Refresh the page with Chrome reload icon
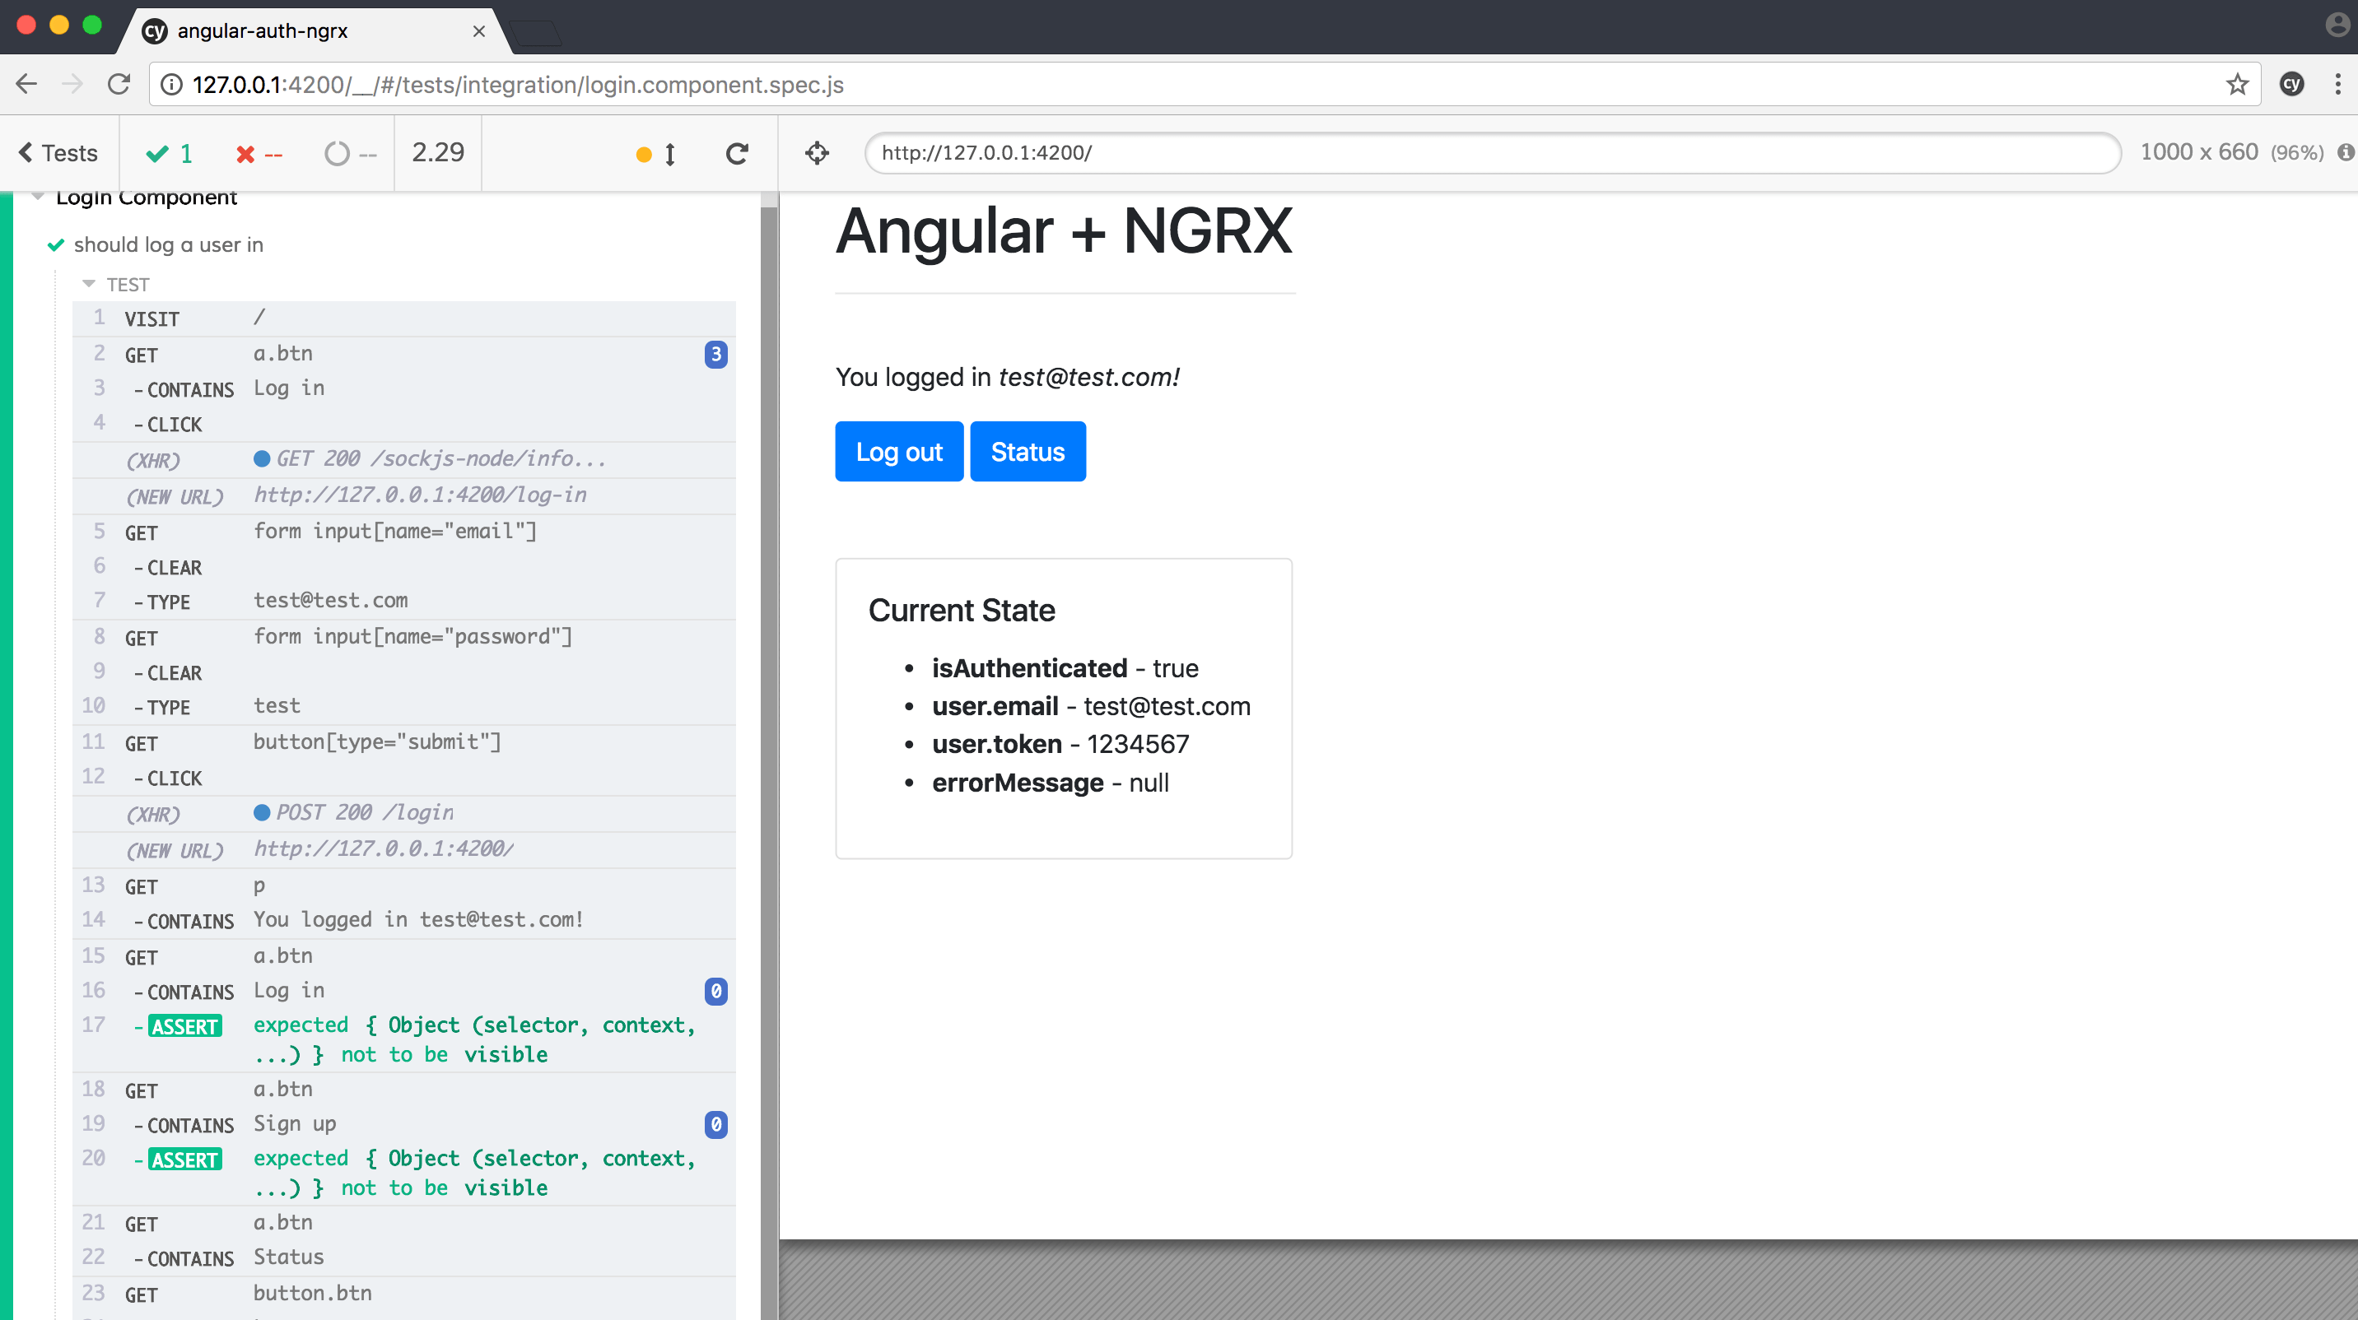 click(x=119, y=83)
